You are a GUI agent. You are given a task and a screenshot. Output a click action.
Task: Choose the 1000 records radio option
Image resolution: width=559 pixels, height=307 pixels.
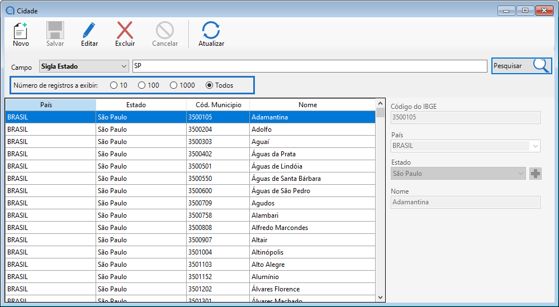[174, 85]
